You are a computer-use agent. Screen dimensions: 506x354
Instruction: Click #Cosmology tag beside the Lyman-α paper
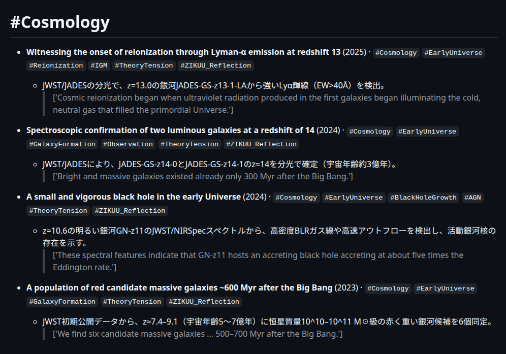coord(396,53)
